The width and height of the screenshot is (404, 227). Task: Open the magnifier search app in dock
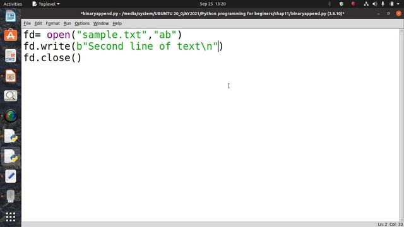pos(11,96)
